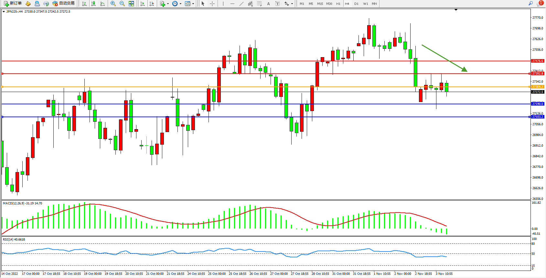Toggle chart auto scroll
Screen dimensions: 546x278
point(143,4)
